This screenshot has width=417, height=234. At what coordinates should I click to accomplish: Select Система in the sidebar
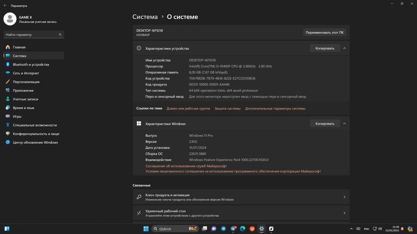click(x=34, y=56)
